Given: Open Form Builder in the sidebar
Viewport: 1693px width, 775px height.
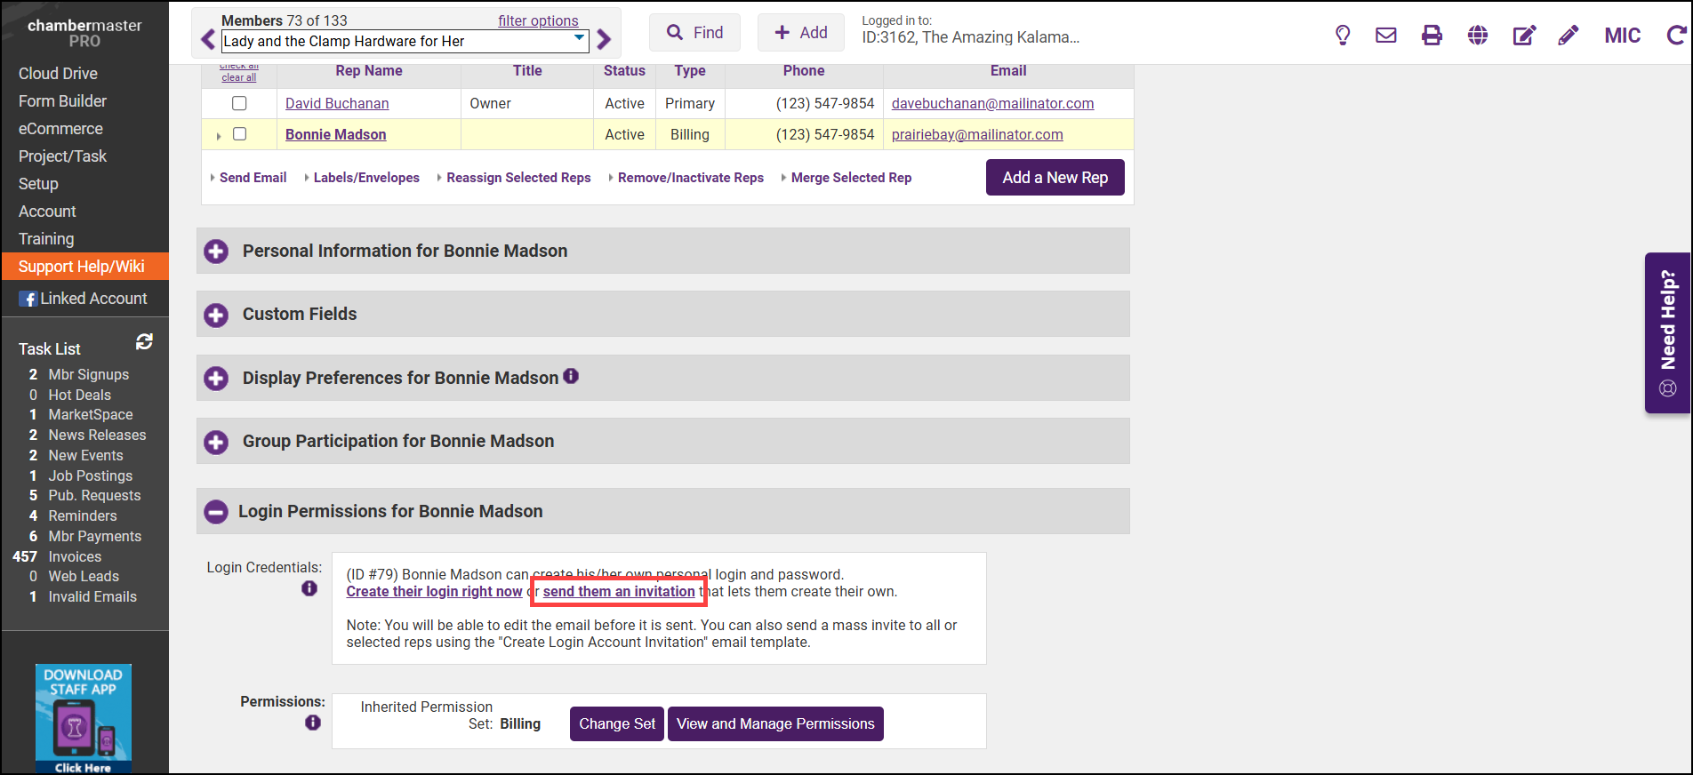Looking at the screenshot, I should [62, 101].
